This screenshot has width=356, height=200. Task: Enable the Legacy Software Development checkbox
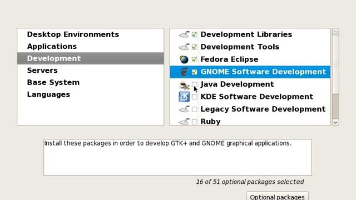coord(194,109)
